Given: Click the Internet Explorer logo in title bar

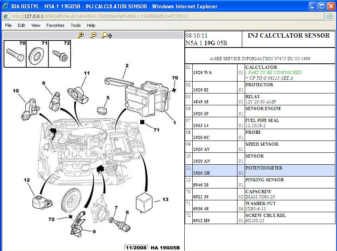Looking at the screenshot, I should pos(6,6).
